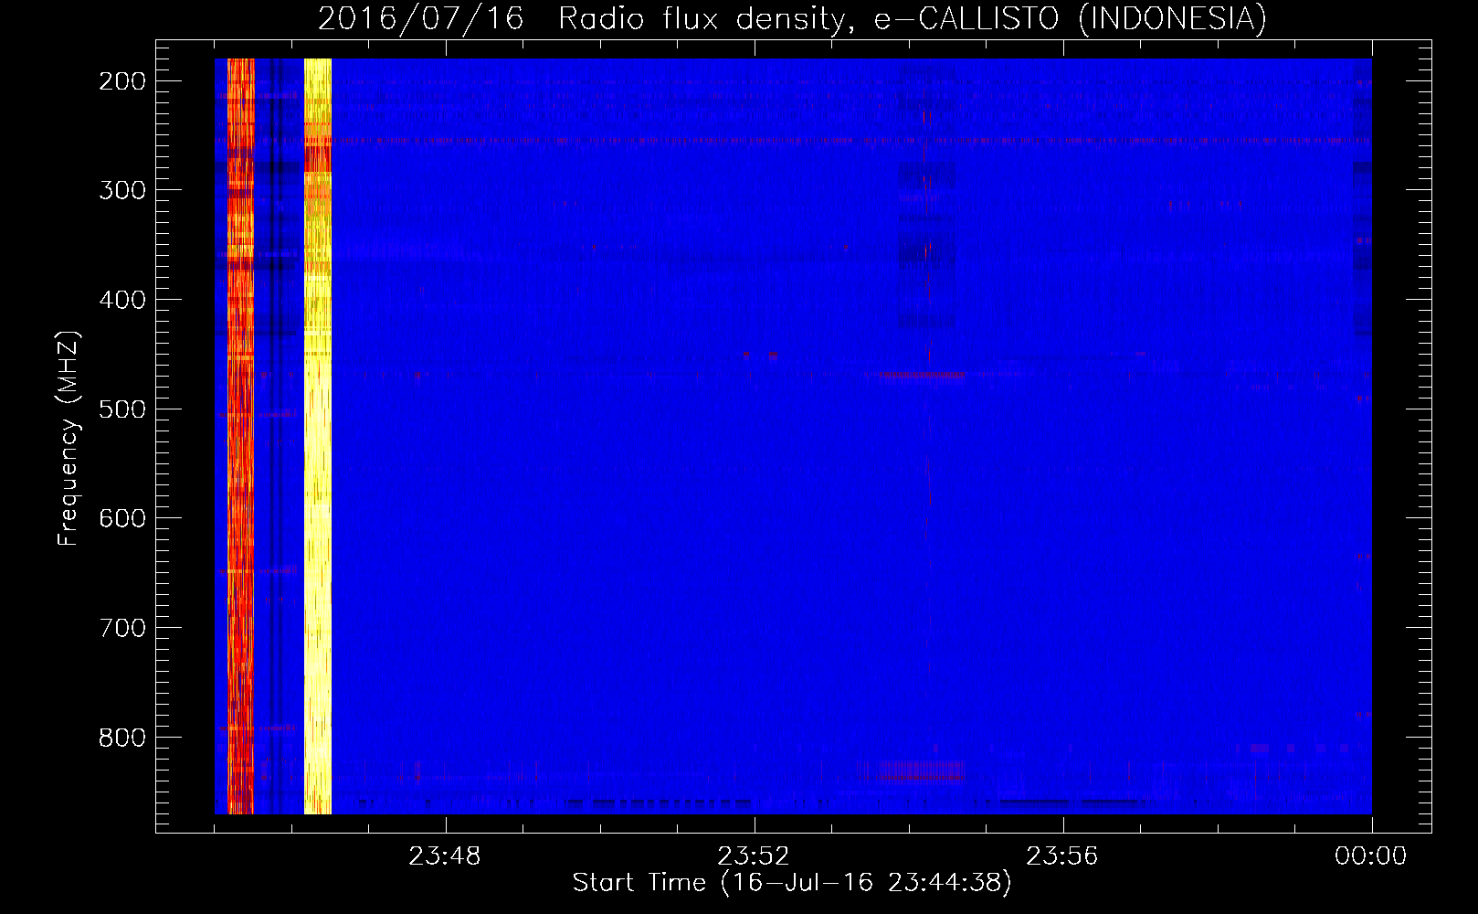Click the 500 frequency tick label
Screen dimensions: 1478x914
pyautogui.click(x=122, y=409)
